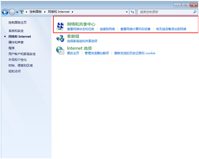The height and width of the screenshot is (159, 199).
Task: Click the 连接到网络 link
Action: (x=107, y=29)
